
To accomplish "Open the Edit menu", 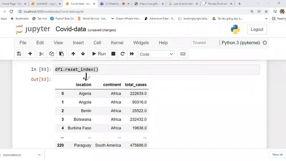I will click(x=40, y=43).
